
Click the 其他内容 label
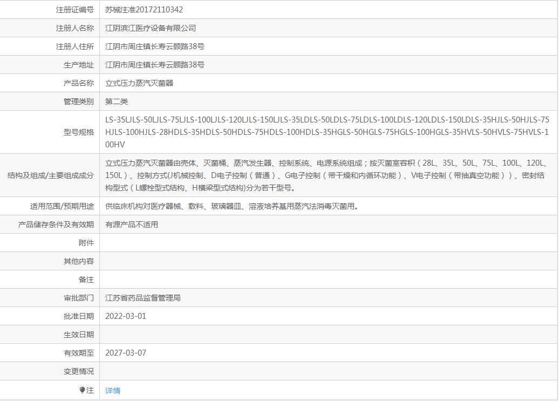coord(79,261)
